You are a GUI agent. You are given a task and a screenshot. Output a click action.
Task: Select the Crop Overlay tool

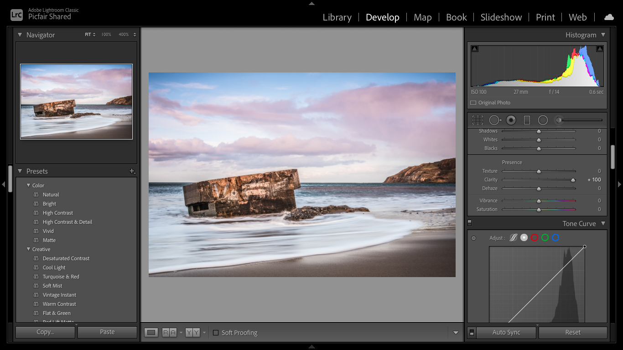point(478,120)
